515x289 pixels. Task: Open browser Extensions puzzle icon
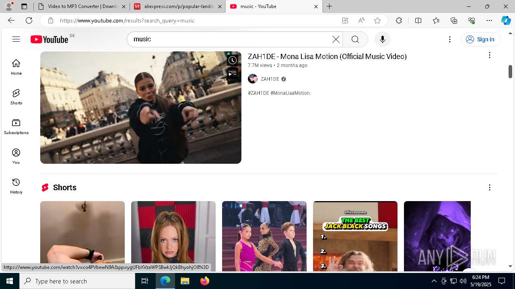coord(399,20)
